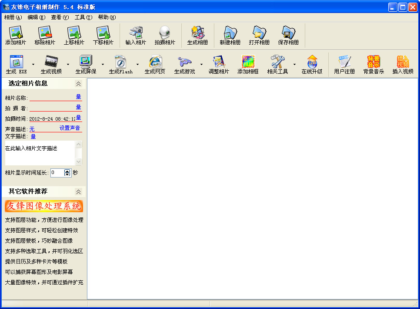Click the 生成Flash icon

[120, 64]
